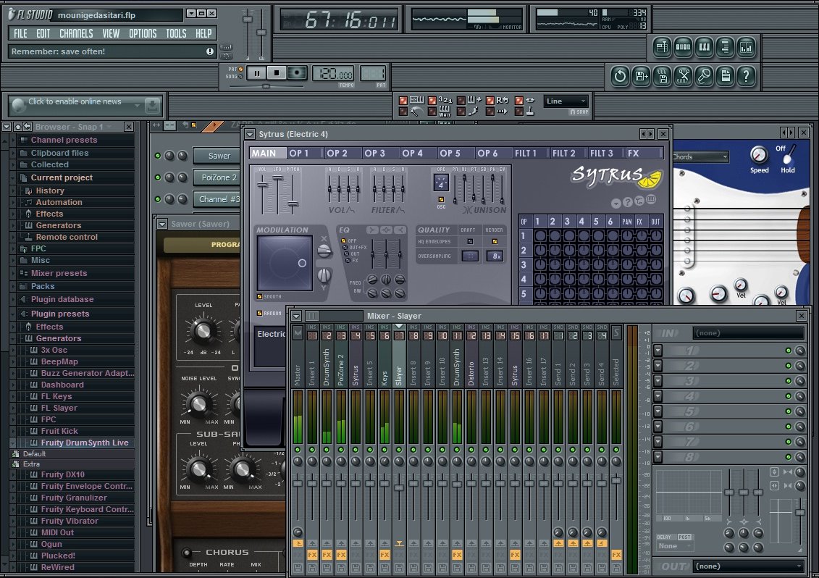
Task: Click the Sawer channel button
Action: [219, 156]
